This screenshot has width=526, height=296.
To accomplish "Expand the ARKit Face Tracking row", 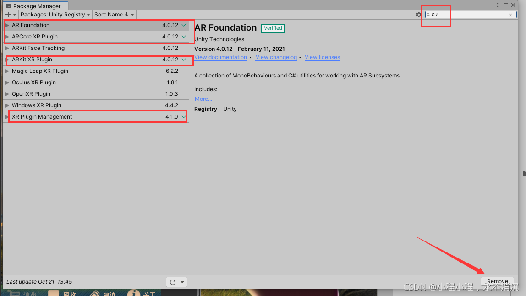I will pyautogui.click(x=7, y=48).
